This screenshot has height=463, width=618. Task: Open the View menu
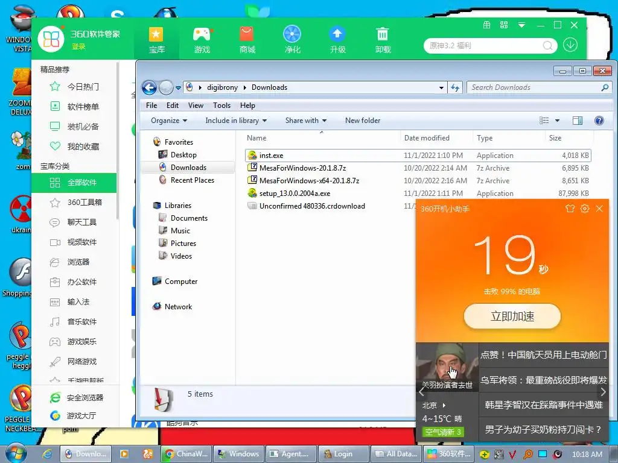(x=196, y=106)
